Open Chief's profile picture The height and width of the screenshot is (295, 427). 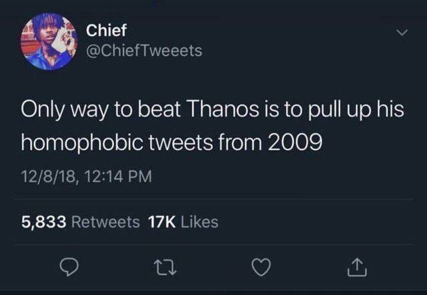pos(51,41)
